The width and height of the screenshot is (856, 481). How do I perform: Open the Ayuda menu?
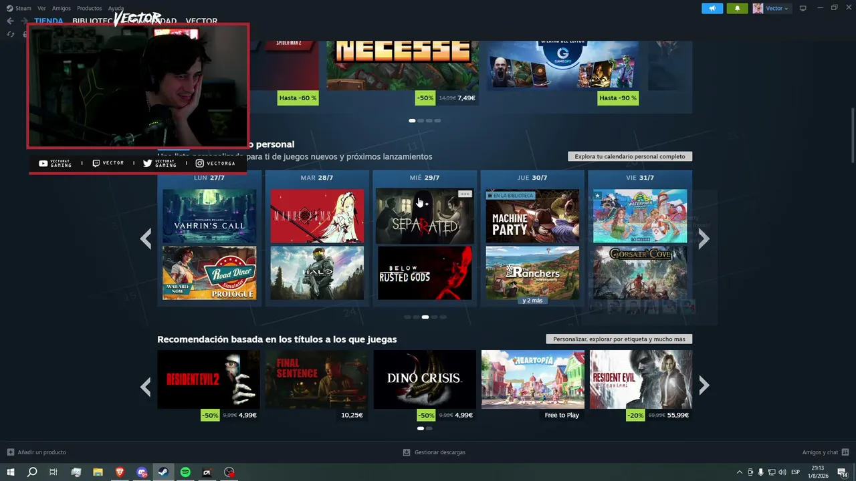pos(116,8)
